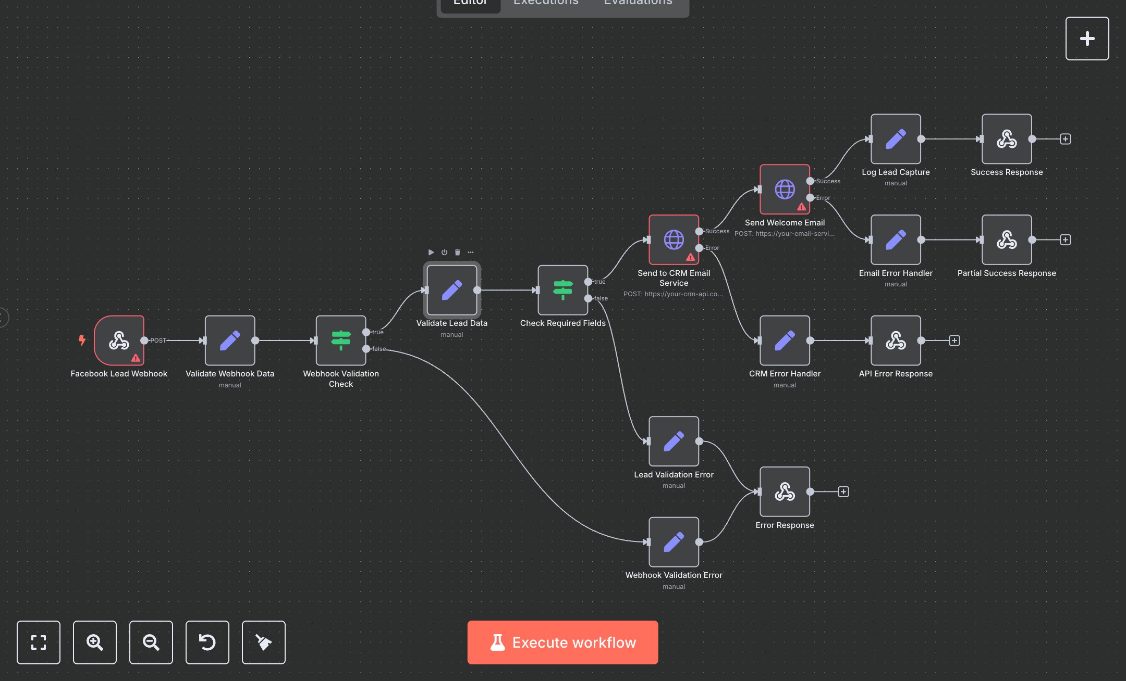Run Validate Lead Data via its play icon
This screenshot has height=681, width=1126.
tap(431, 252)
